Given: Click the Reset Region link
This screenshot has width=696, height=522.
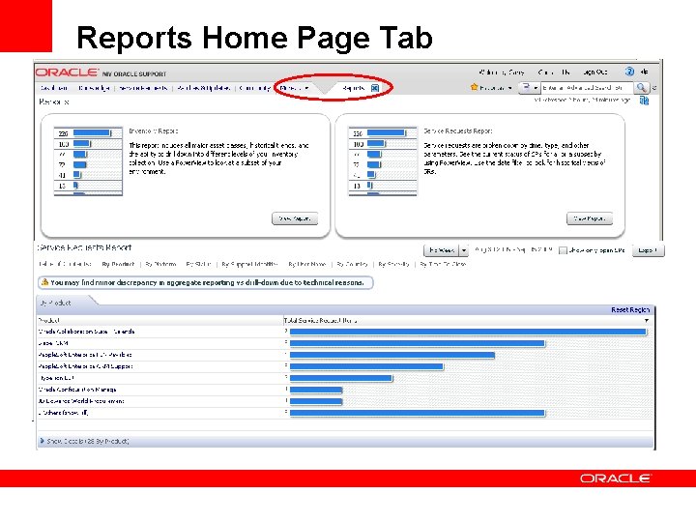Looking at the screenshot, I should coord(630,309).
